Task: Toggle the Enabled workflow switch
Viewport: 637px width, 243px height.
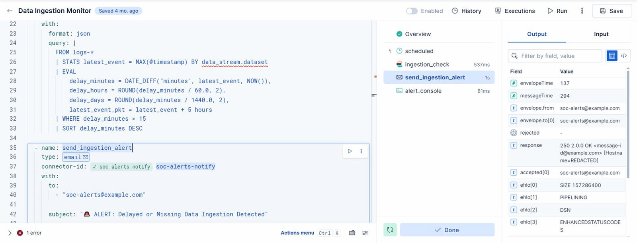Action: click(412, 11)
